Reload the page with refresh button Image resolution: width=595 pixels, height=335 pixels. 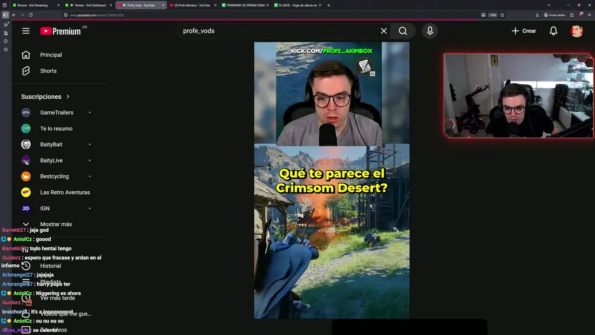click(x=31, y=15)
